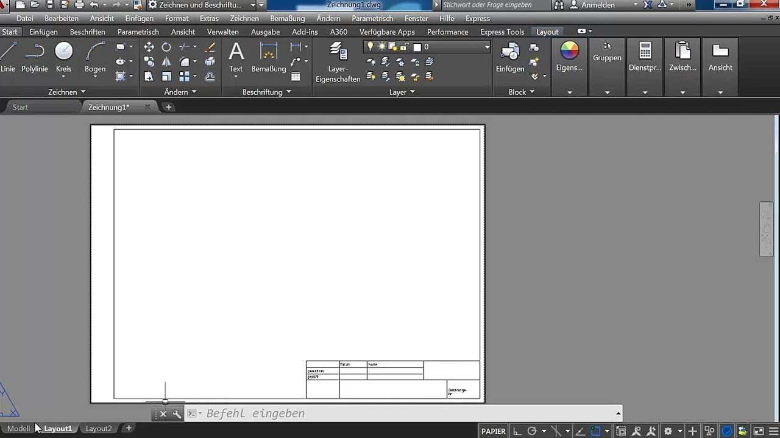Image resolution: width=780 pixels, height=438 pixels.
Task: Switch to the Modell tab
Action: [18, 428]
